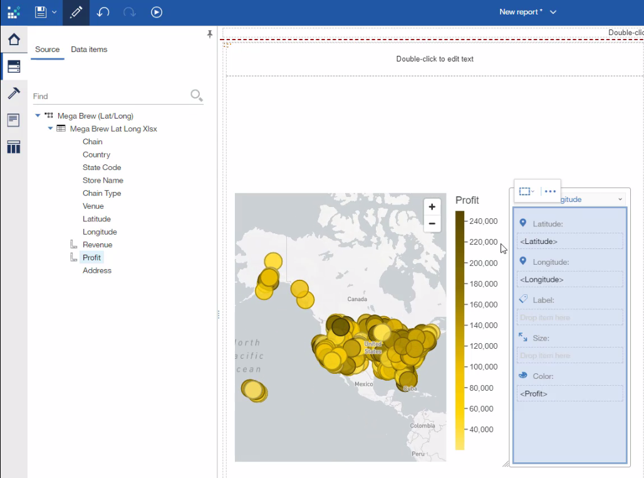Screen dimensions: 644x478
Task: Toggle the pencil Edit mode button
Action: (x=76, y=12)
